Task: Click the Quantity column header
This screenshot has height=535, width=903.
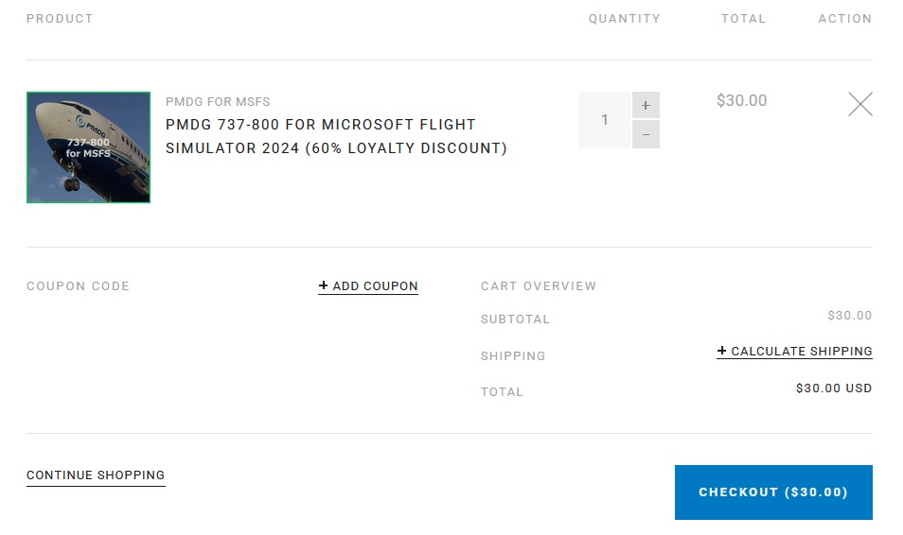Action: (624, 18)
